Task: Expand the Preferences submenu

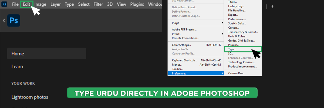Action: tap(196, 73)
